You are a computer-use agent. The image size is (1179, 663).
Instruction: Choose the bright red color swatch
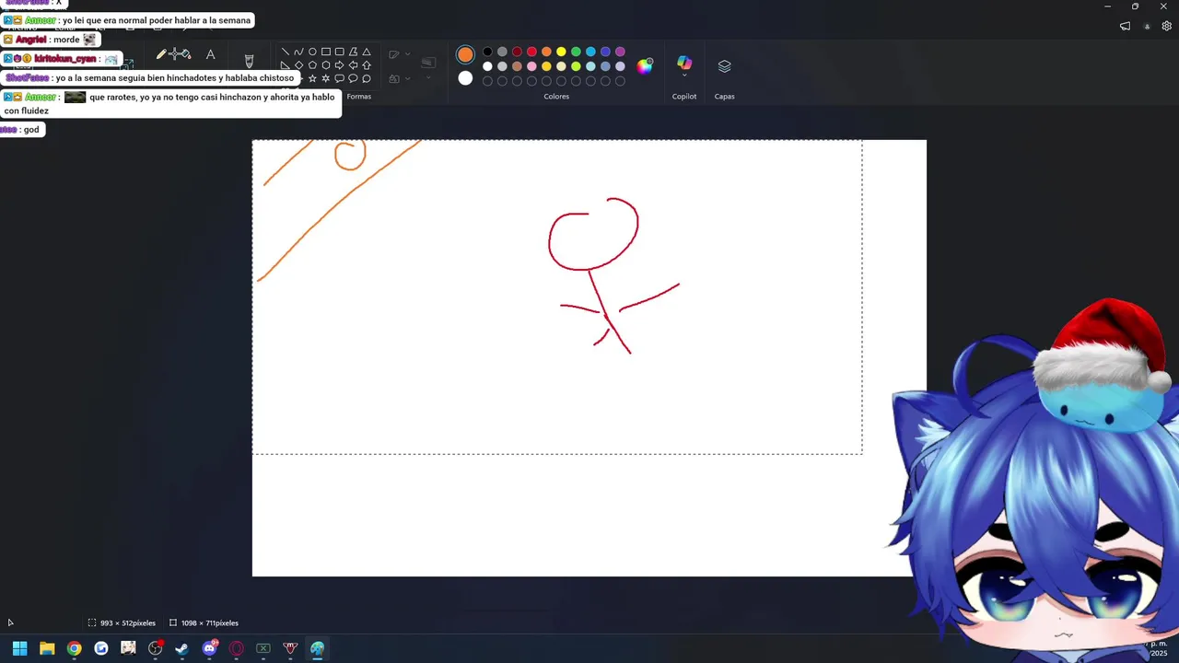coord(531,52)
